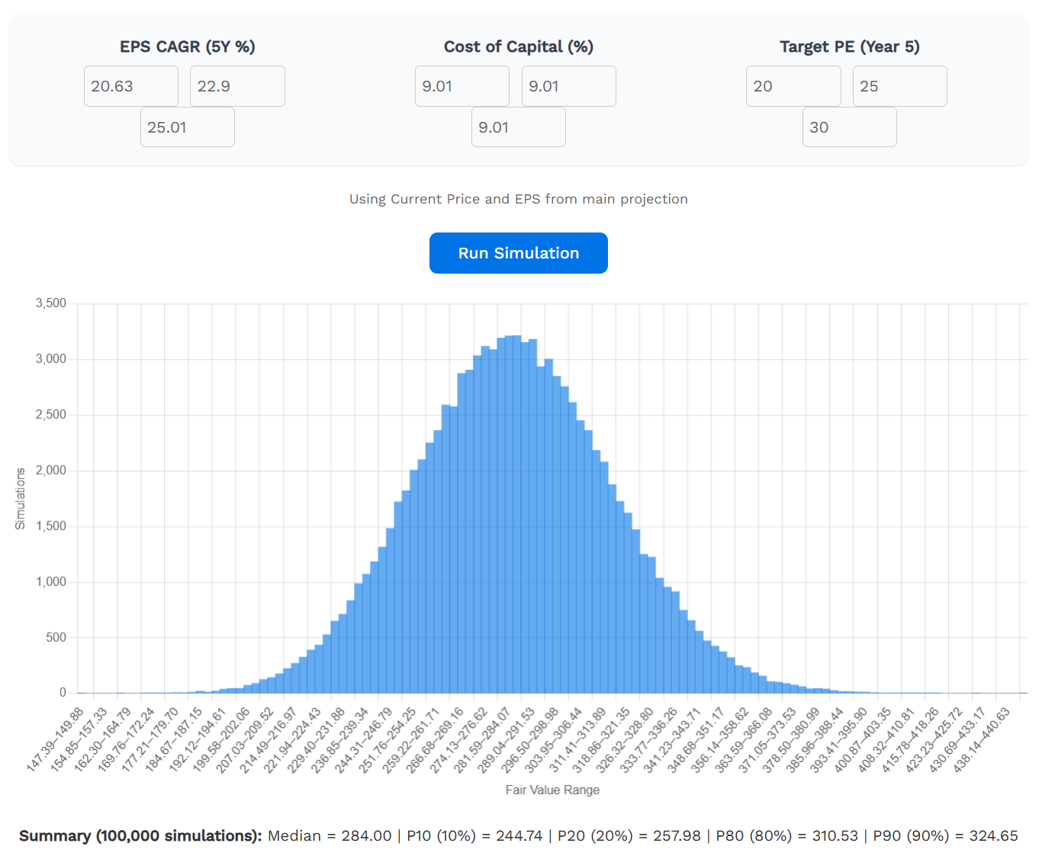The height and width of the screenshot is (856, 1042).
Task: Select the EPS CAGR field showing 20.63
Action: tap(130, 85)
